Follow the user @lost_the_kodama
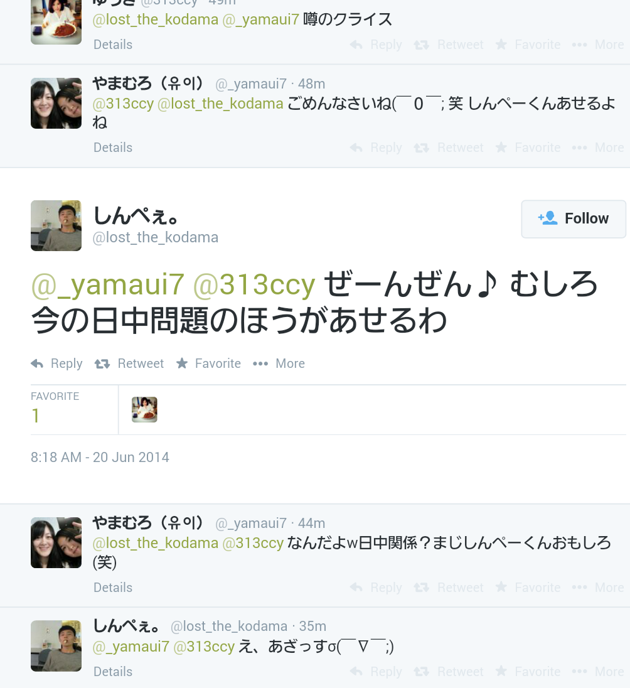The image size is (630, 688). coord(574,219)
